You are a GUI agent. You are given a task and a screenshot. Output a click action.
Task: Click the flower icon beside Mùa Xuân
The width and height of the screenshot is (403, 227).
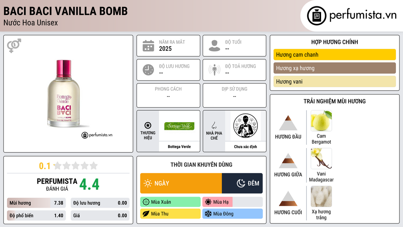coord(146,202)
